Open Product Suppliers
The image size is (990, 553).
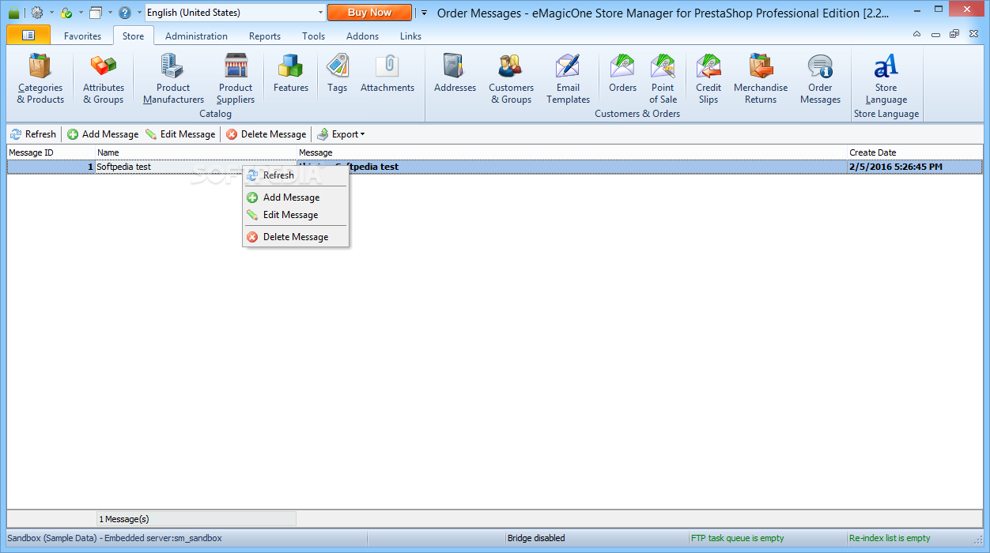click(236, 79)
